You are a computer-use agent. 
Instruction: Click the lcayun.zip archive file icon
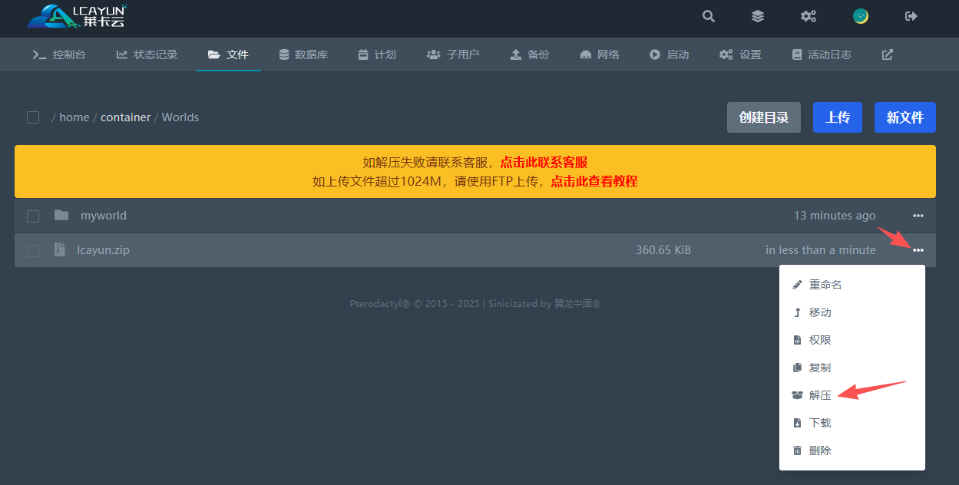59,250
